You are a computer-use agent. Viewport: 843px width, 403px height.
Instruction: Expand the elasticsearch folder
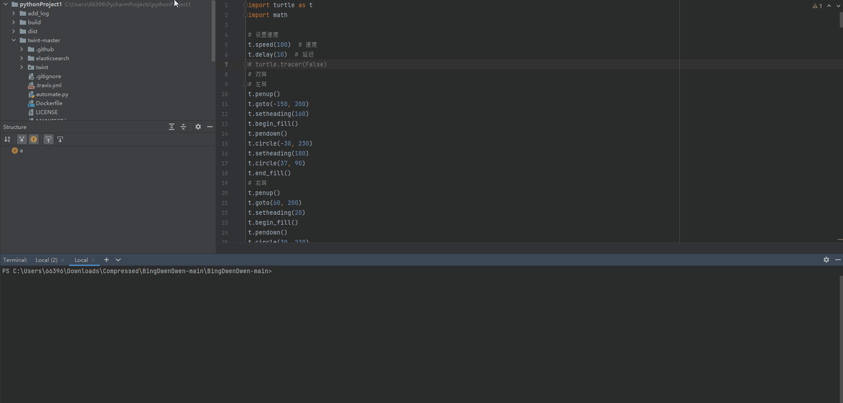point(22,58)
